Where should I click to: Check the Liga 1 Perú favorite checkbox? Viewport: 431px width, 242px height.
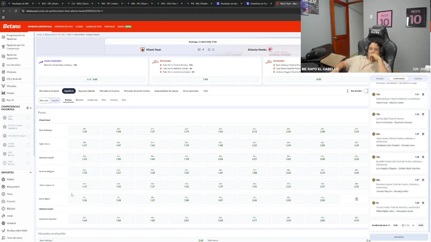(28, 118)
